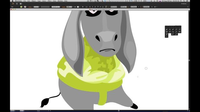Click the Recolor Artwork icon

point(83,7)
